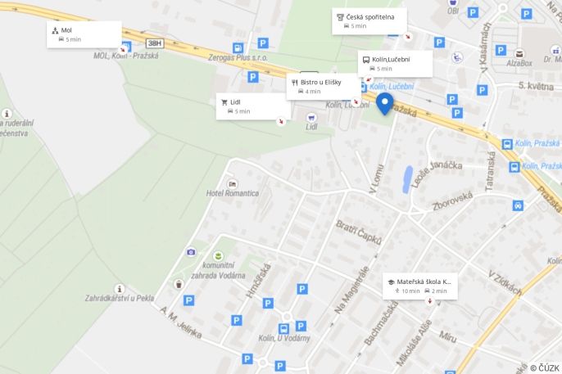Click the ČÚZK copyright attribution

pos(545,368)
